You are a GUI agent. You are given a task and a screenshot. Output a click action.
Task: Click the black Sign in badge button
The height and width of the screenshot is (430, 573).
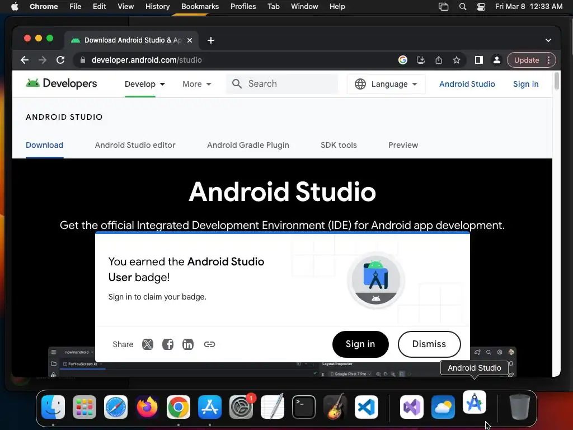pyautogui.click(x=360, y=344)
